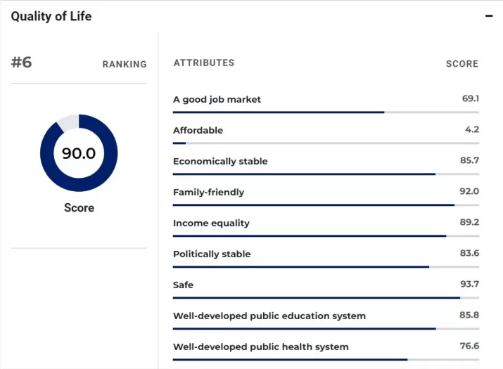Image resolution: width=503 pixels, height=369 pixels.
Task: Select the 'A good job market' attribute
Action: click(217, 100)
